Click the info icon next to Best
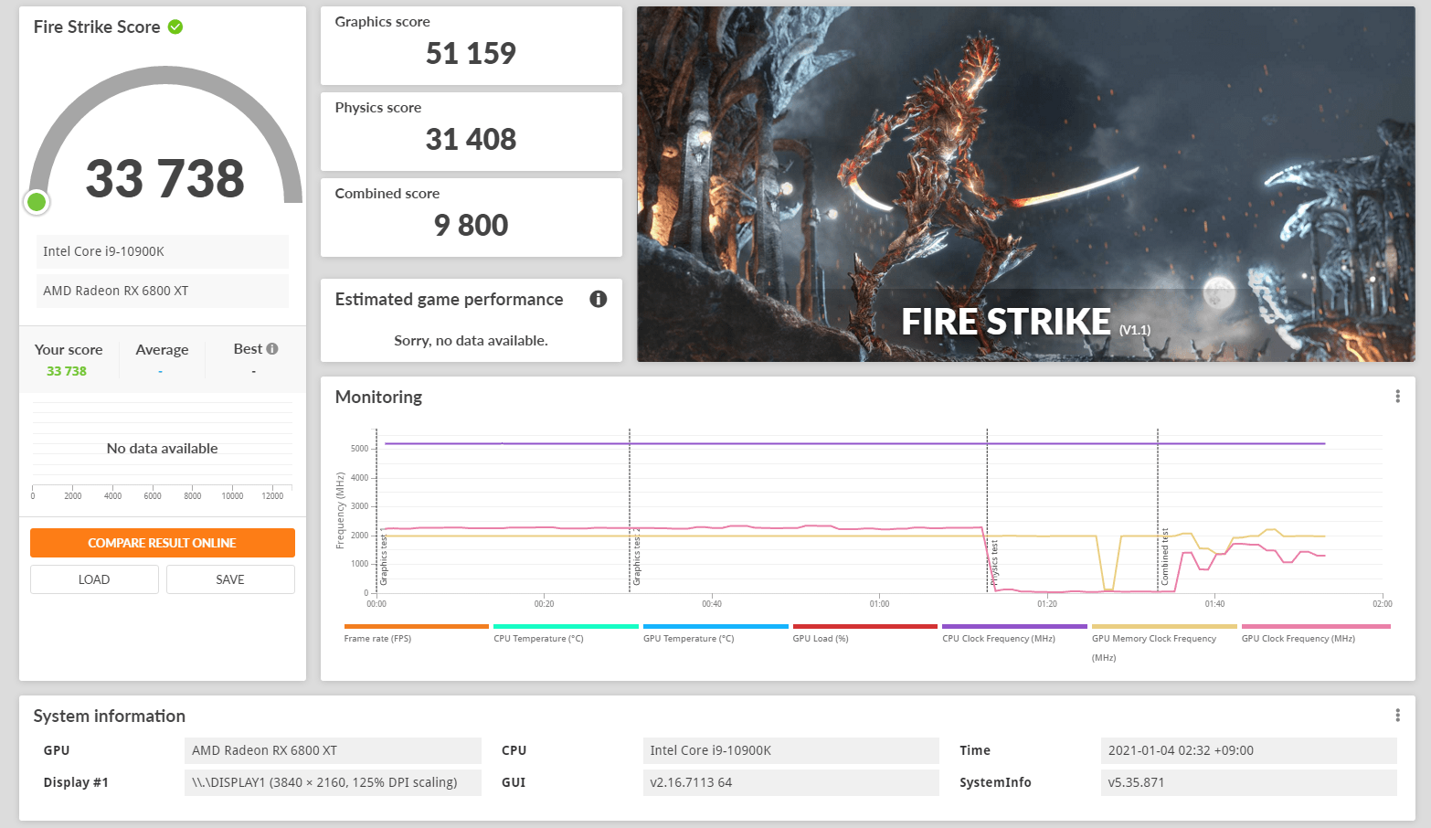 tap(272, 348)
